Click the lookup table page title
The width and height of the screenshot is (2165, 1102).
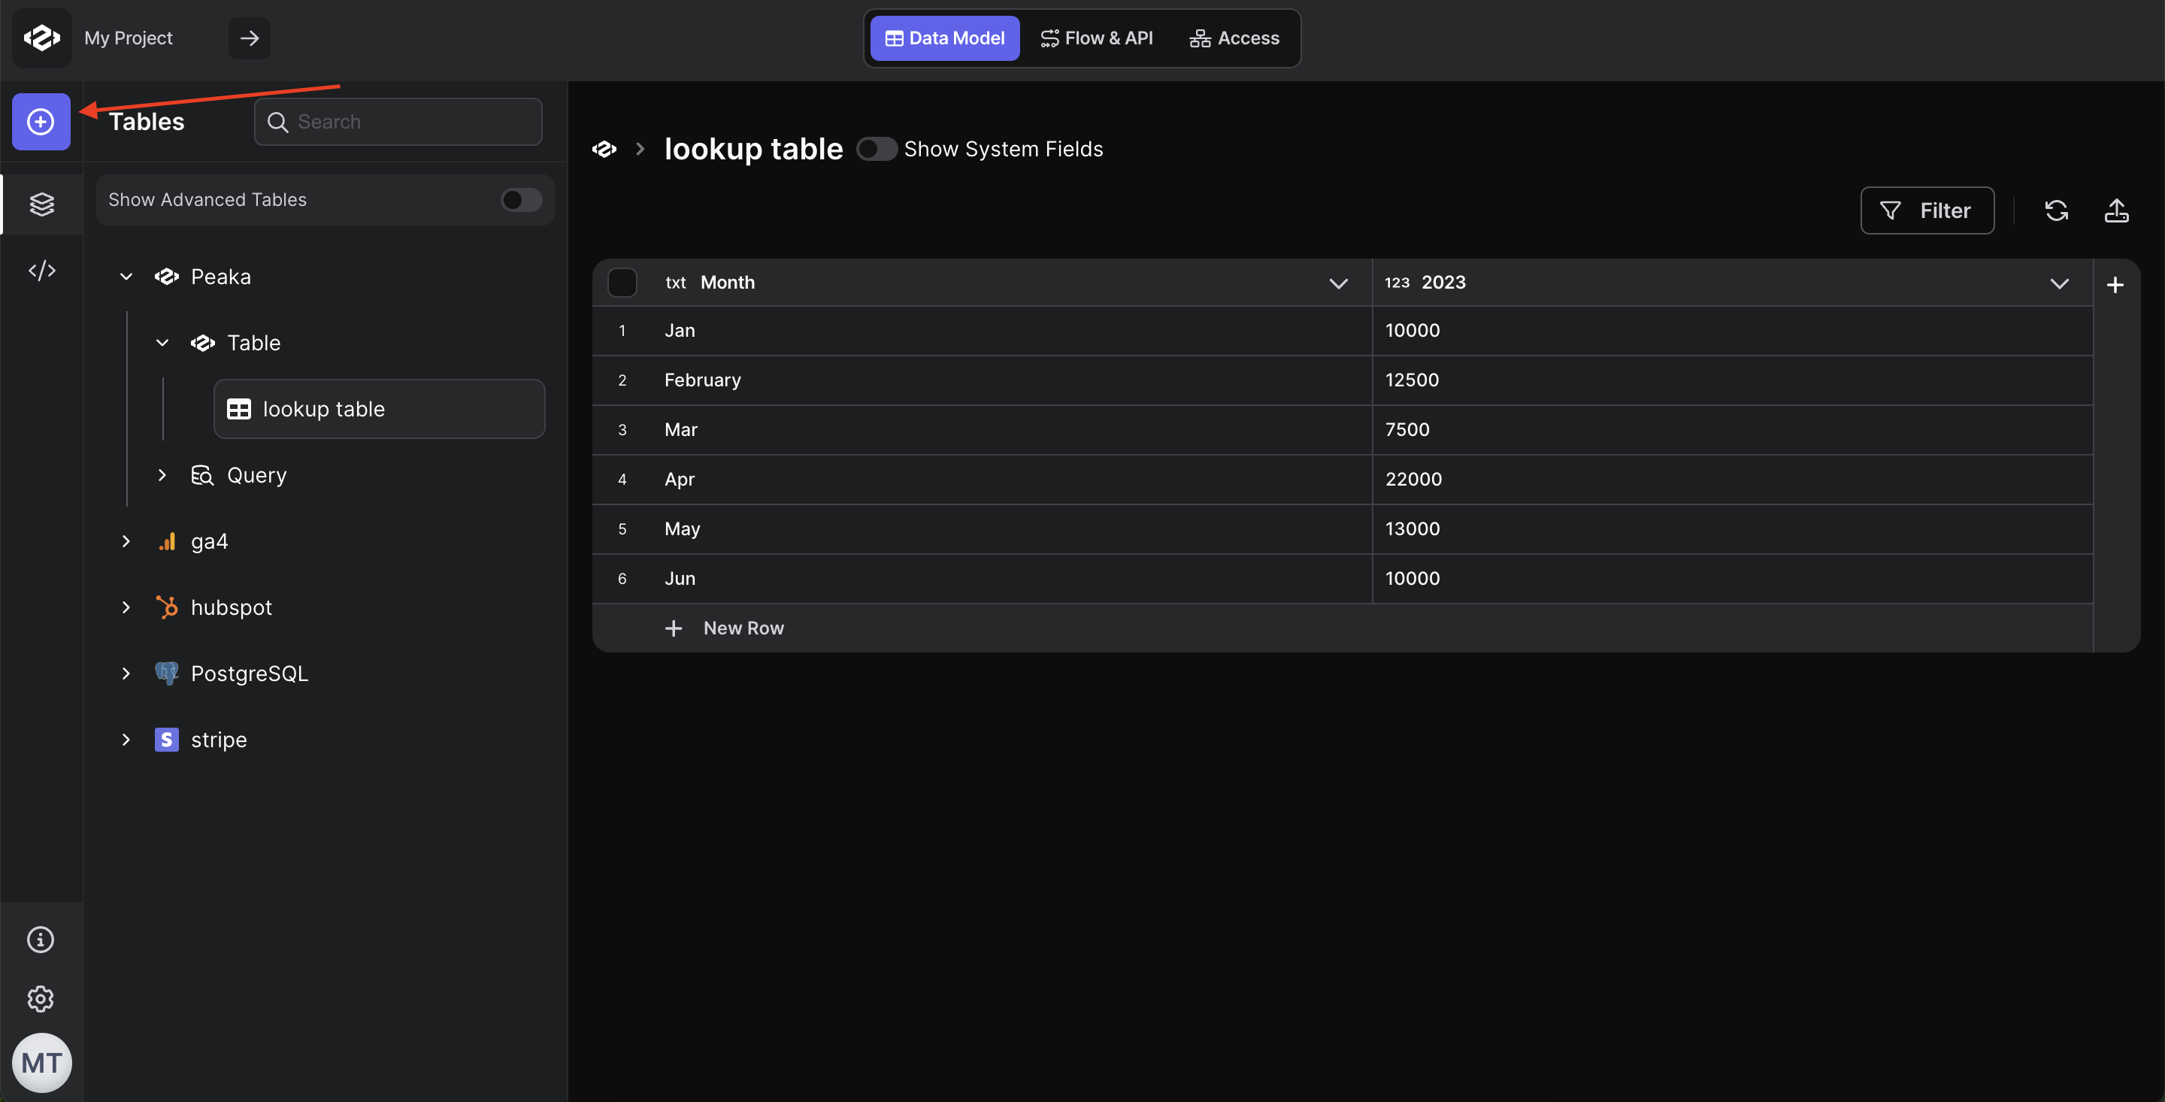753,149
